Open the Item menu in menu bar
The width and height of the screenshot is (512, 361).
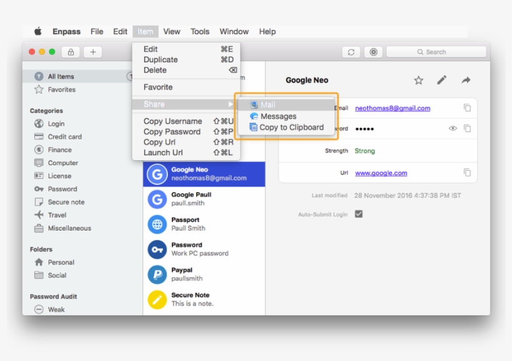tap(145, 31)
